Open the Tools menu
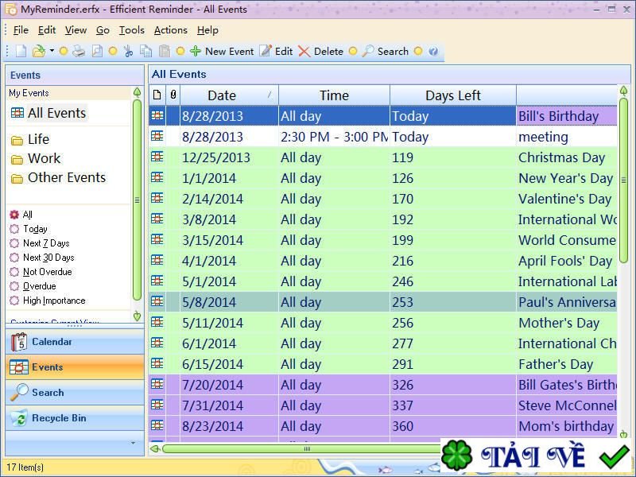The image size is (636, 477). (132, 30)
